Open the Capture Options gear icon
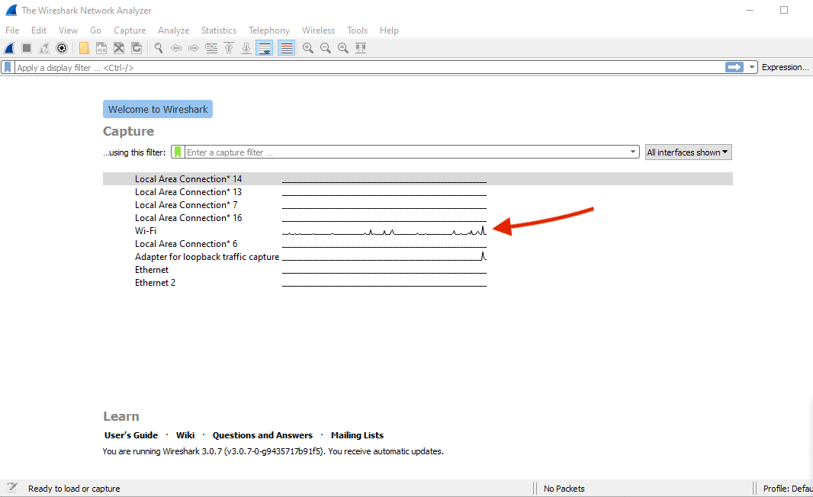This screenshot has height=497, width=813. point(62,47)
